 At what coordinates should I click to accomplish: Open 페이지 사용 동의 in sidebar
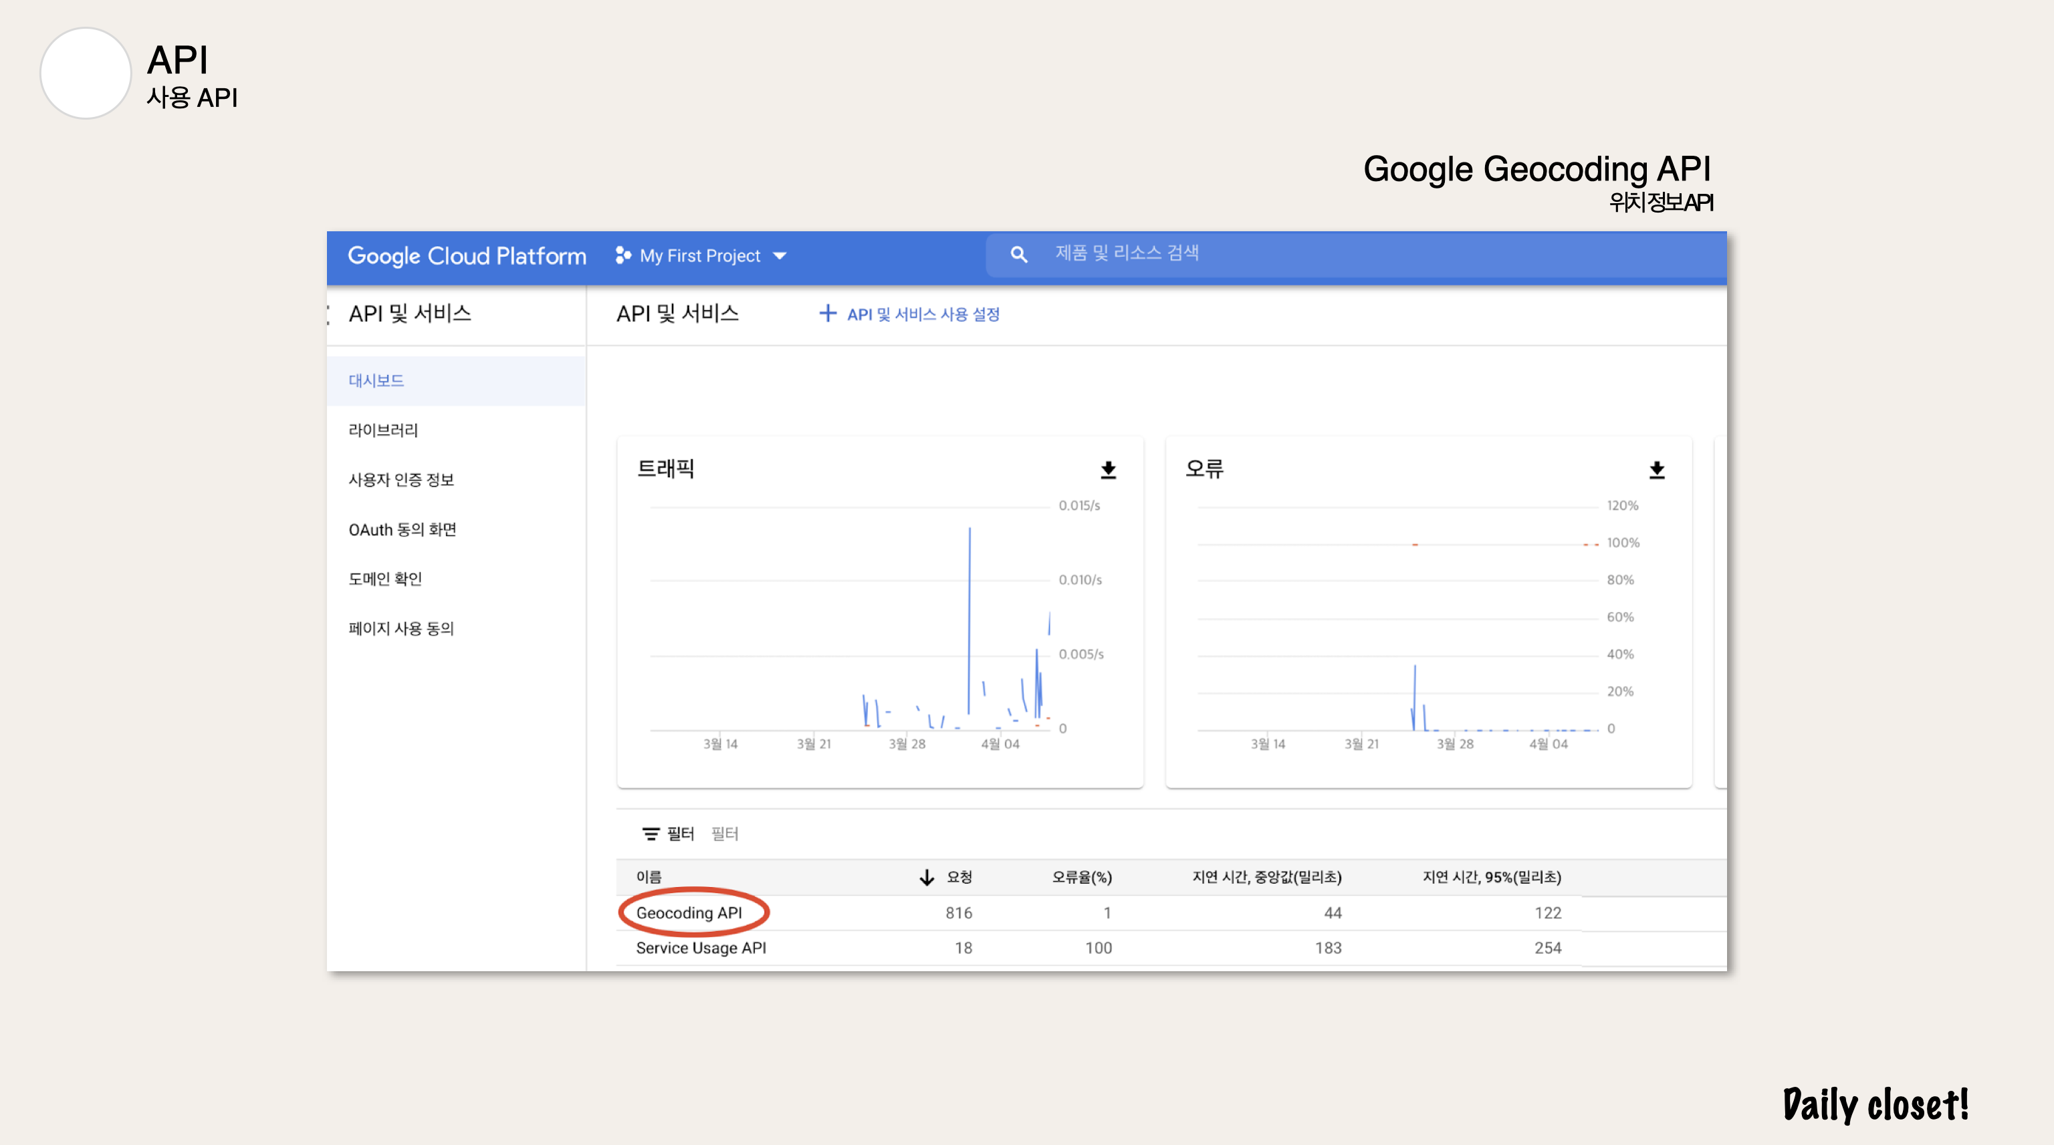(401, 628)
